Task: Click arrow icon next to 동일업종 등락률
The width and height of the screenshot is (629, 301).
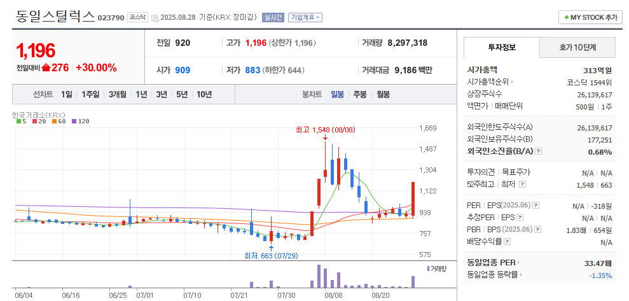Action: tap(521, 275)
